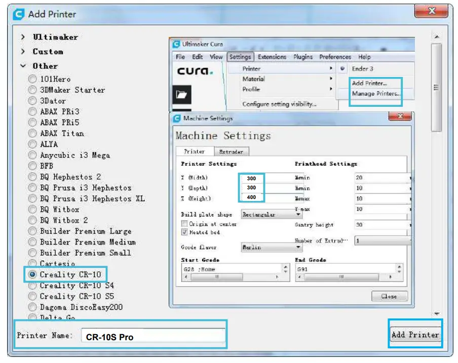Select ABAX PRi3 printer
Image resolution: width=458 pixels, height=363 pixels.
[x=32, y=111]
